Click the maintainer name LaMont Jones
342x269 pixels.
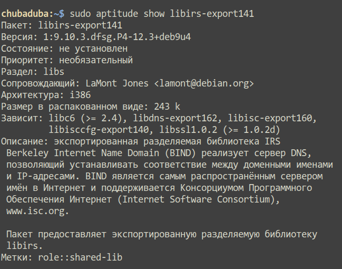[x=117, y=83]
